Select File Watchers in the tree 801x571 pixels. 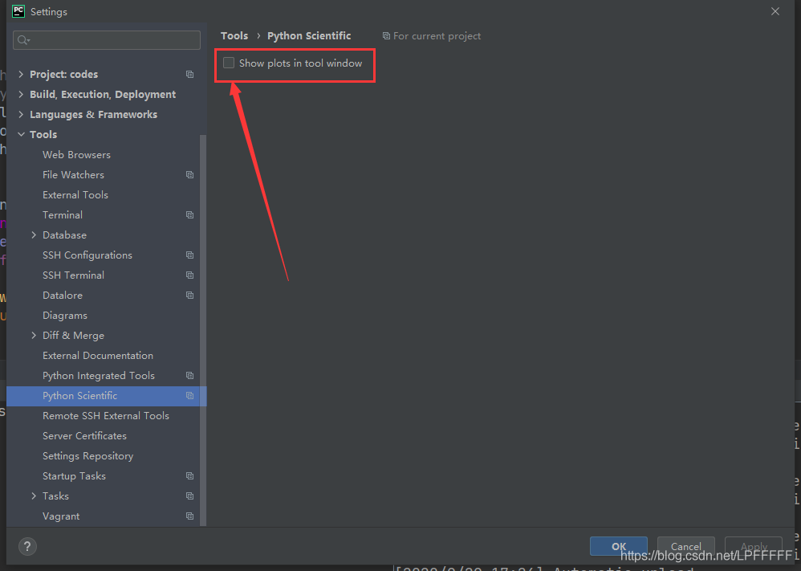[x=74, y=175]
